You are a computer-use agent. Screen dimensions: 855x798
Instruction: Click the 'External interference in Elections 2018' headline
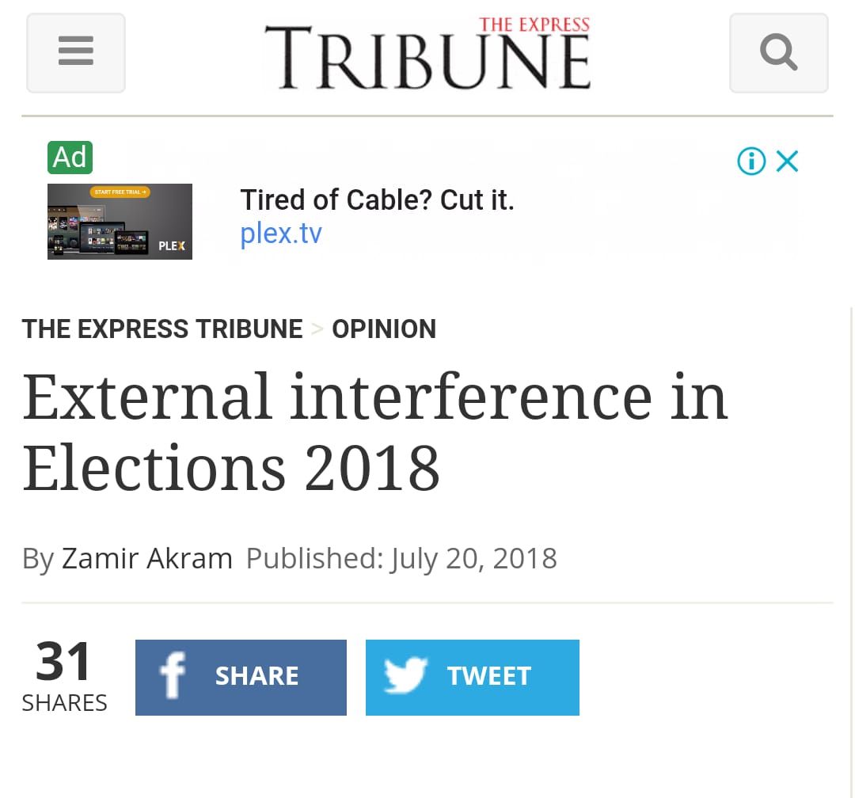pyautogui.click(x=374, y=431)
